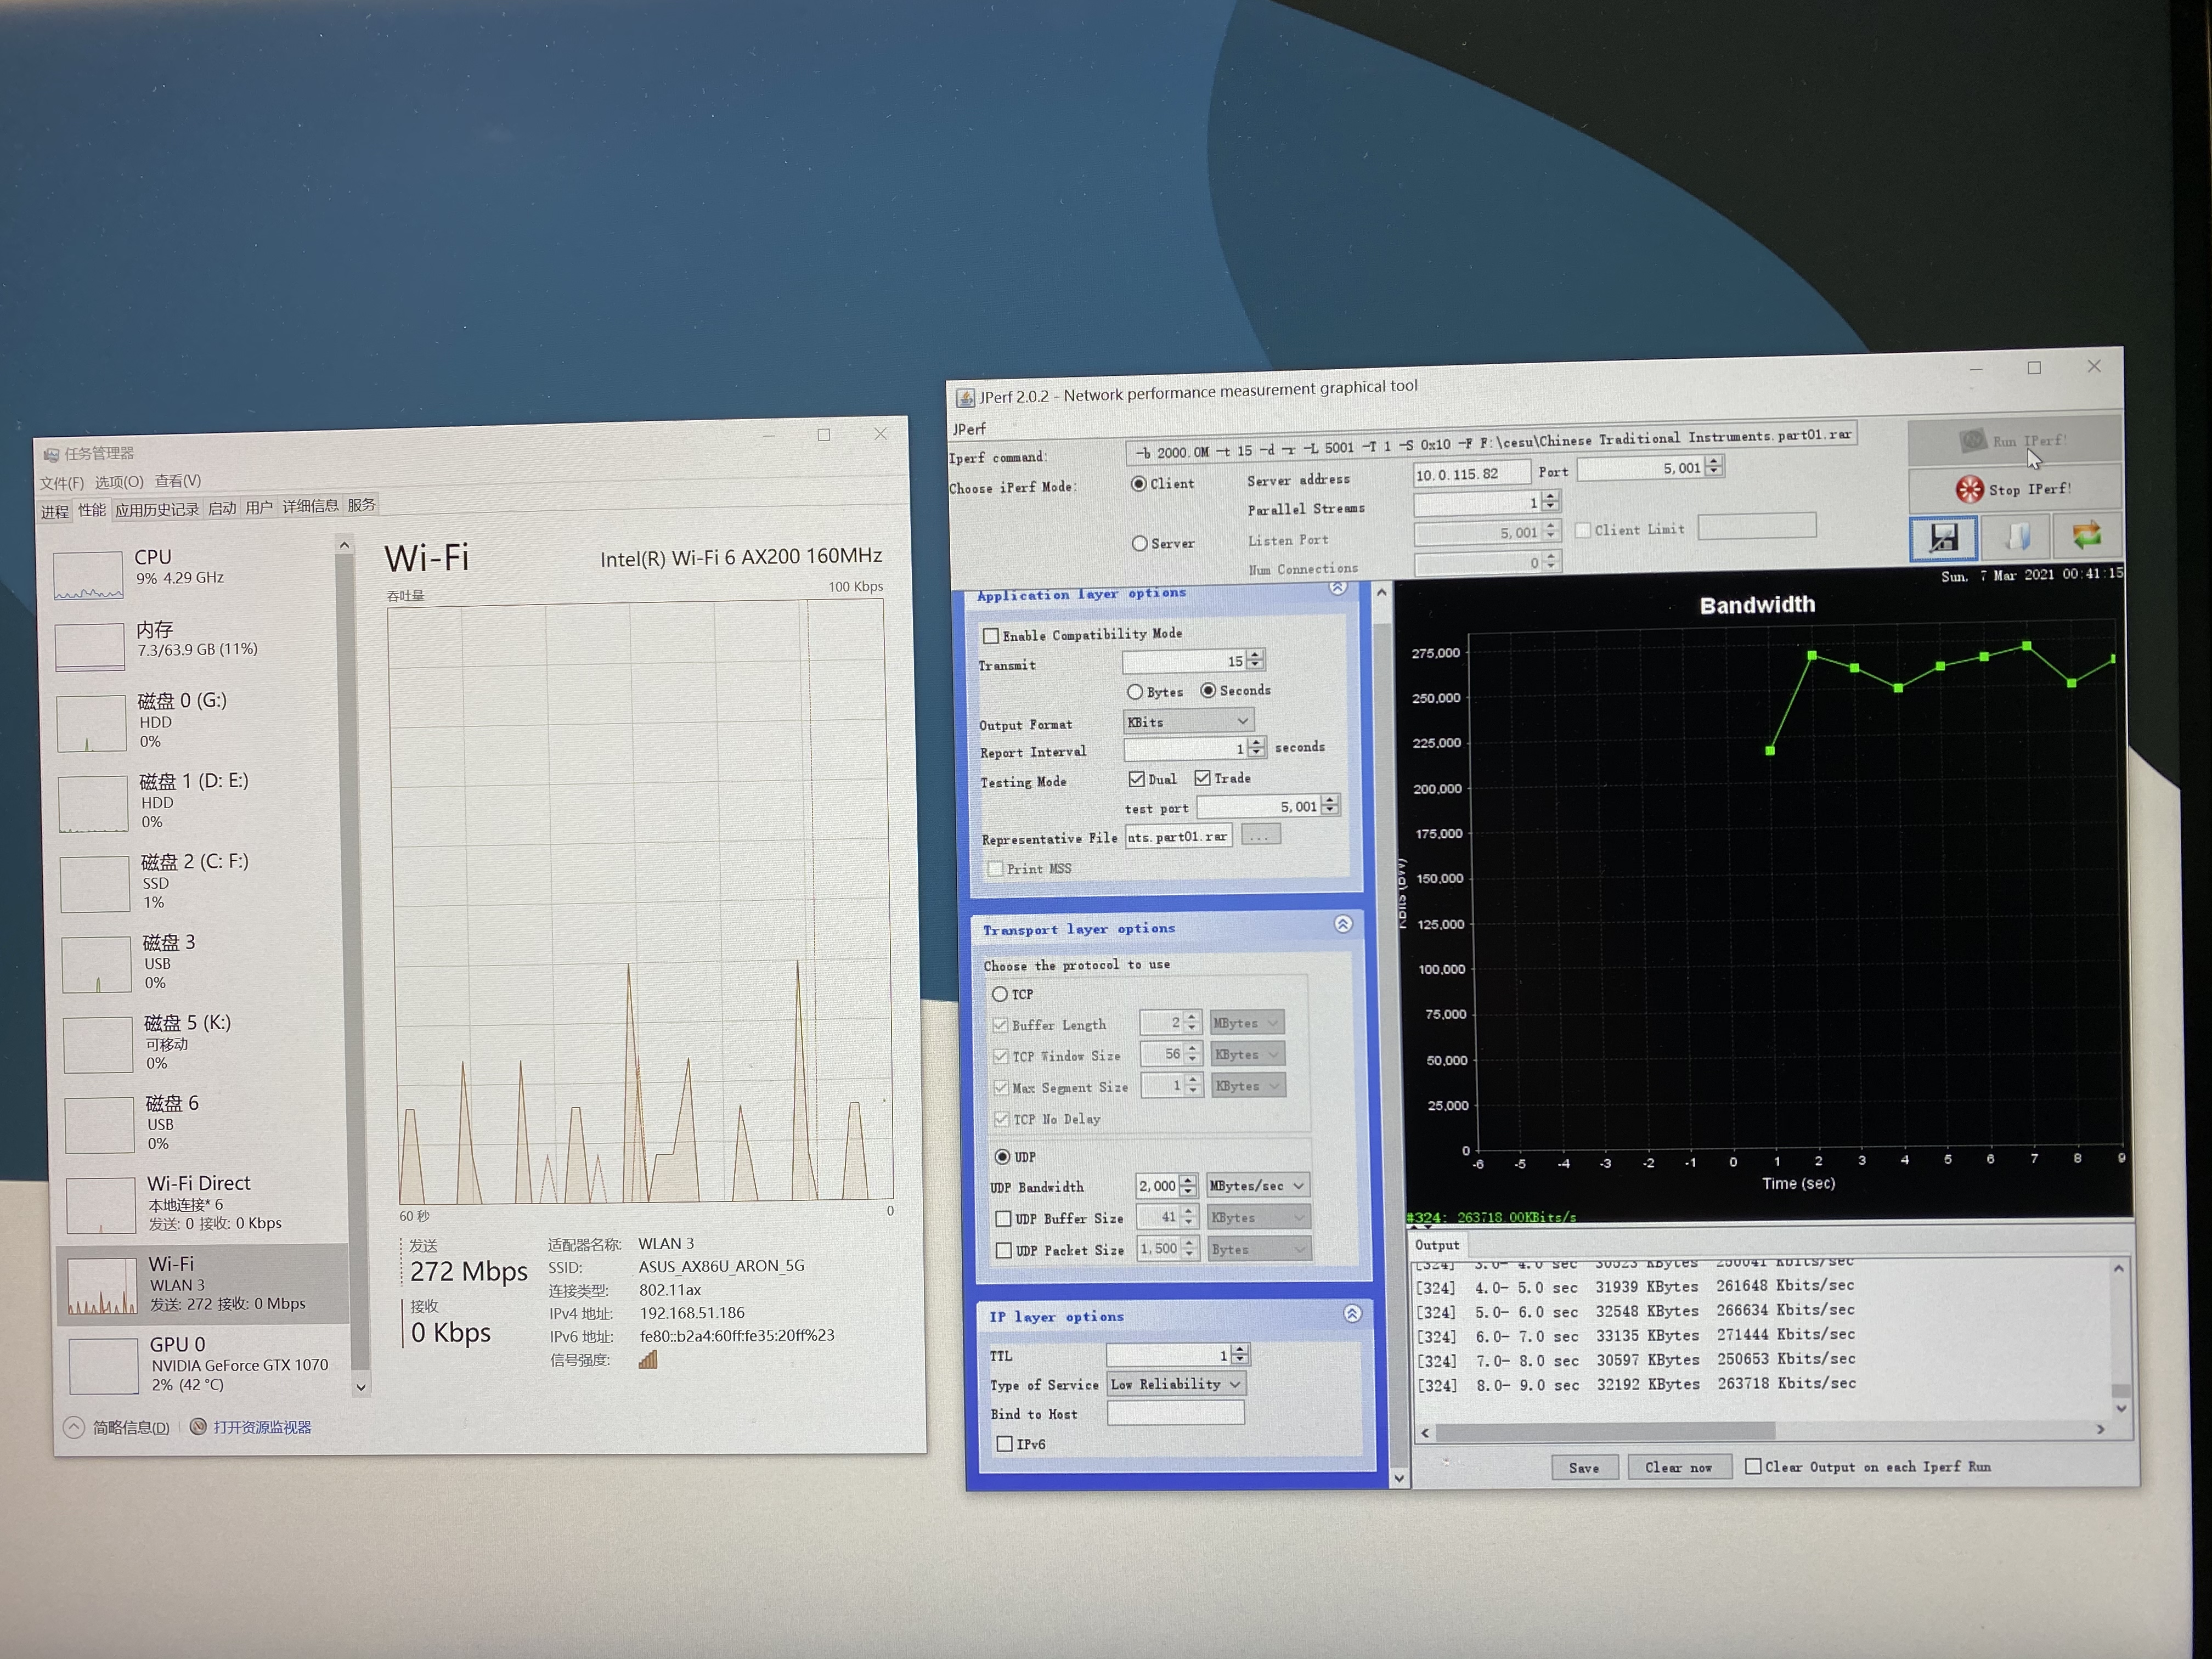
Task: Open the Output Format KBits dropdown
Action: pyautogui.click(x=1188, y=721)
